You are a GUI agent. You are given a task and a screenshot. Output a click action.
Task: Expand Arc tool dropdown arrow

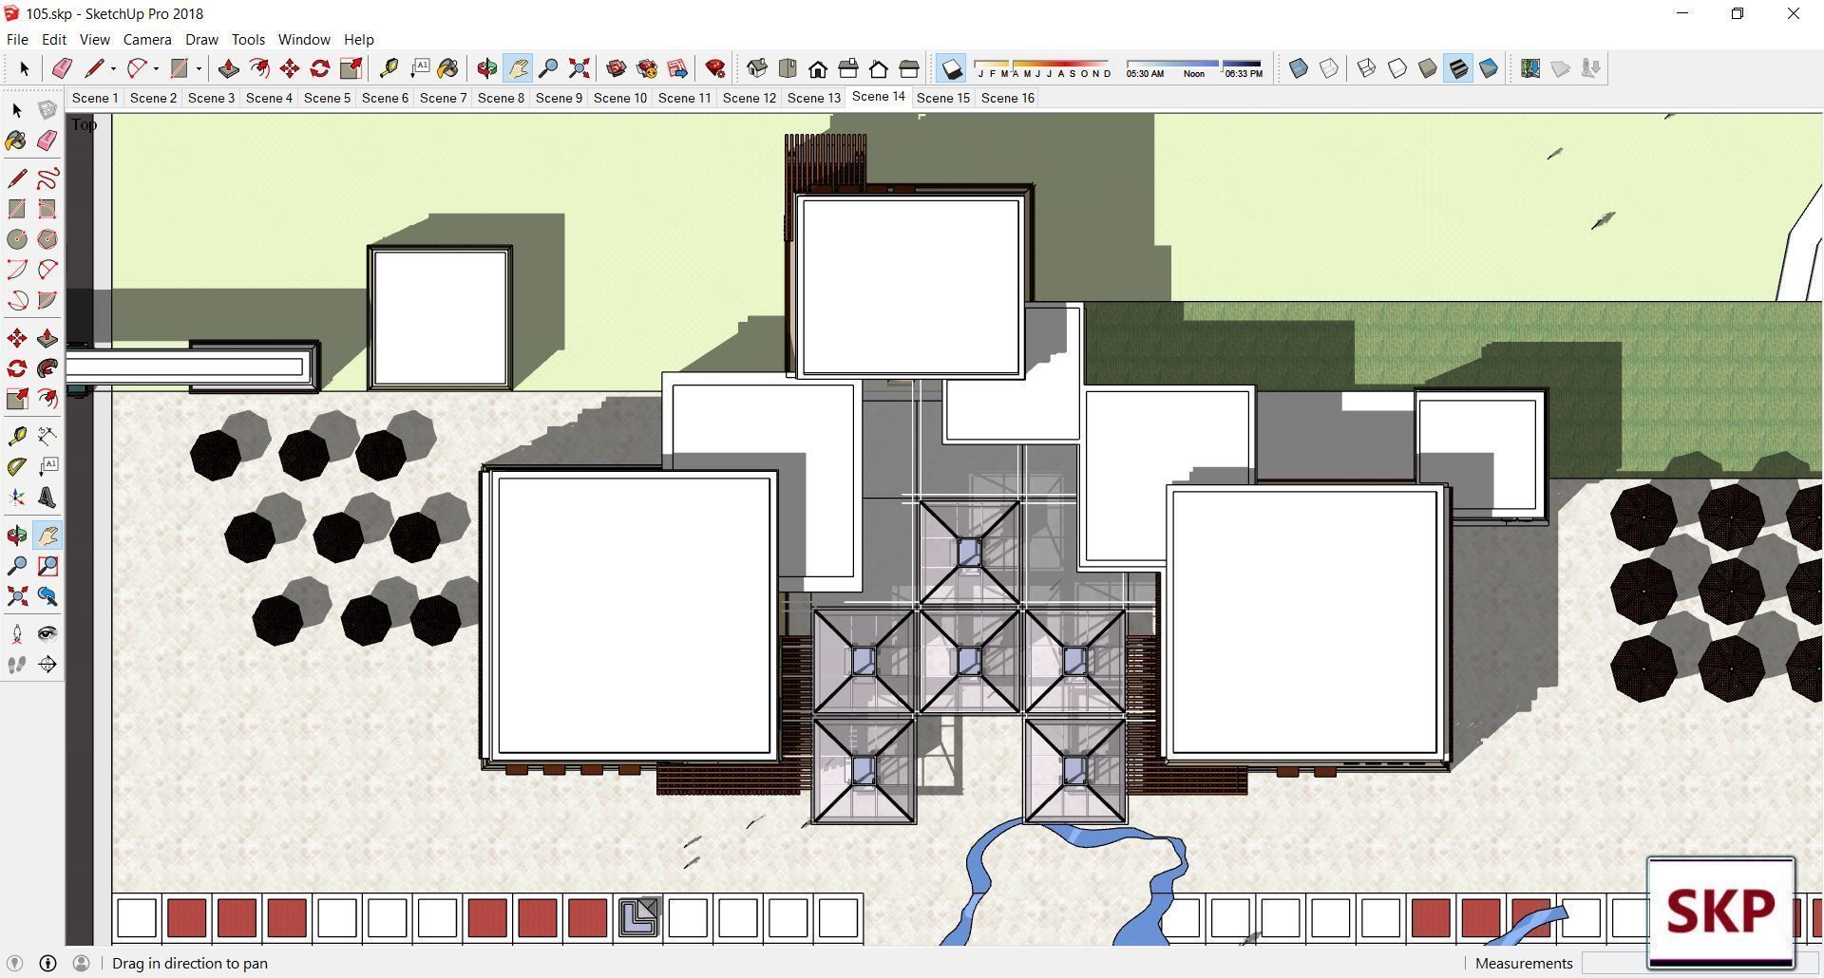(x=156, y=68)
